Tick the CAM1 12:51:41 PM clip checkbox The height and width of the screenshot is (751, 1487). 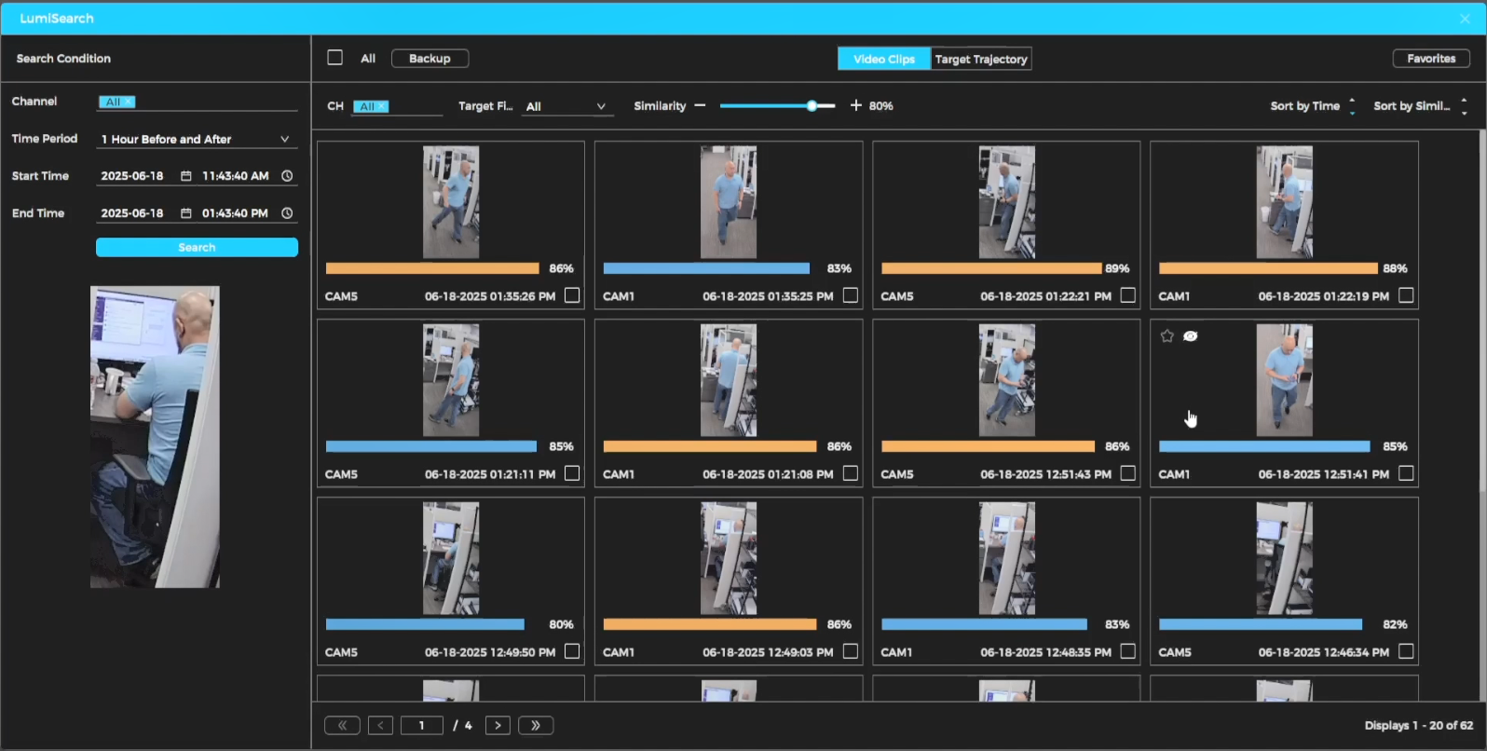coord(1406,473)
